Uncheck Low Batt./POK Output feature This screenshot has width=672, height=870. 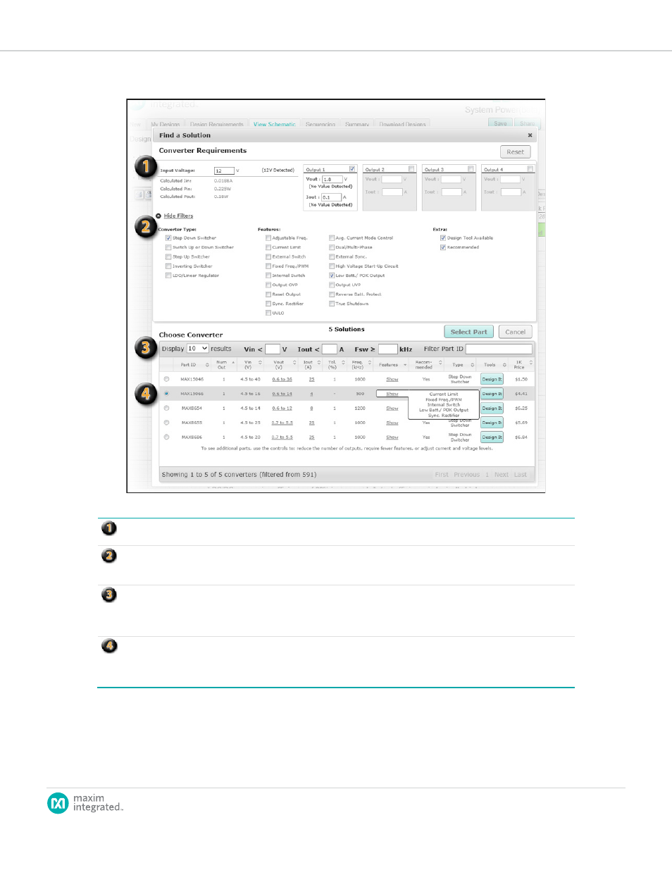coord(332,275)
